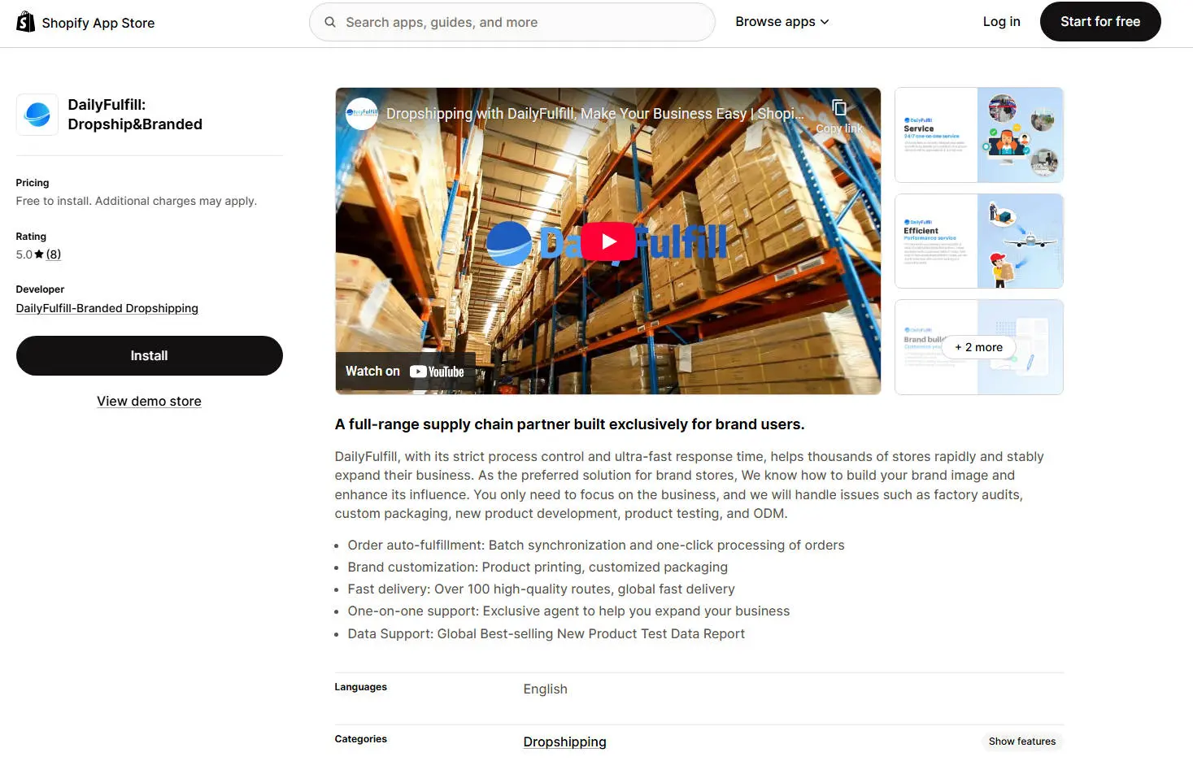Play the DailyFulfill YouTube video

pyautogui.click(x=608, y=241)
